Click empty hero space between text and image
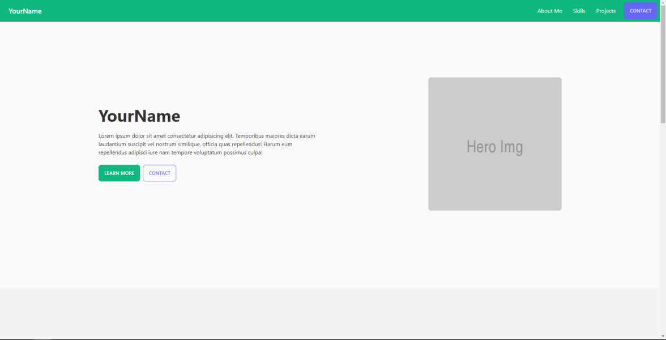The height and width of the screenshot is (340, 666). click(371, 144)
